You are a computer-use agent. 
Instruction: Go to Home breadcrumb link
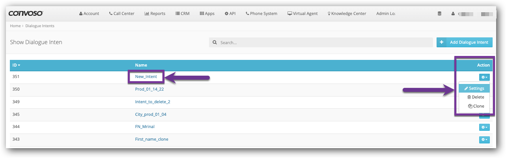coord(15,26)
